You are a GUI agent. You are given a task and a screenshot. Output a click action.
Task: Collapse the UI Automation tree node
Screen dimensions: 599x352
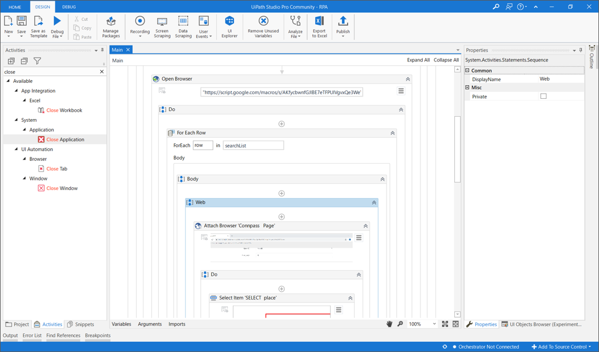click(16, 149)
